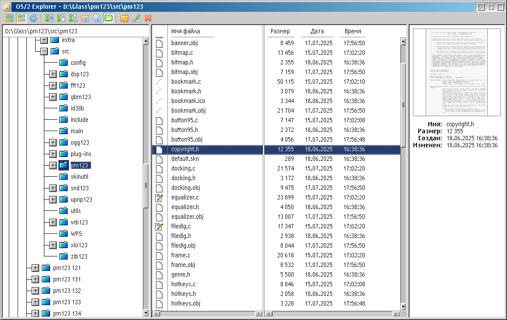This screenshot has width=507, height=320.
Task: Sort files by time
Action: coord(73,18)
